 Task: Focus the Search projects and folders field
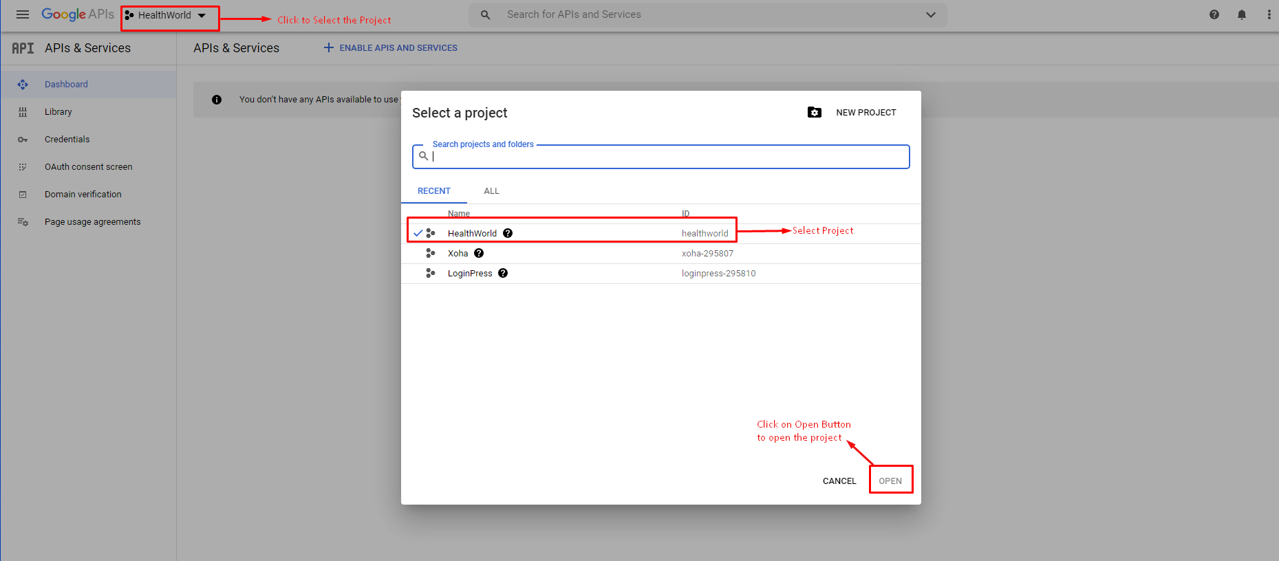coord(661,157)
